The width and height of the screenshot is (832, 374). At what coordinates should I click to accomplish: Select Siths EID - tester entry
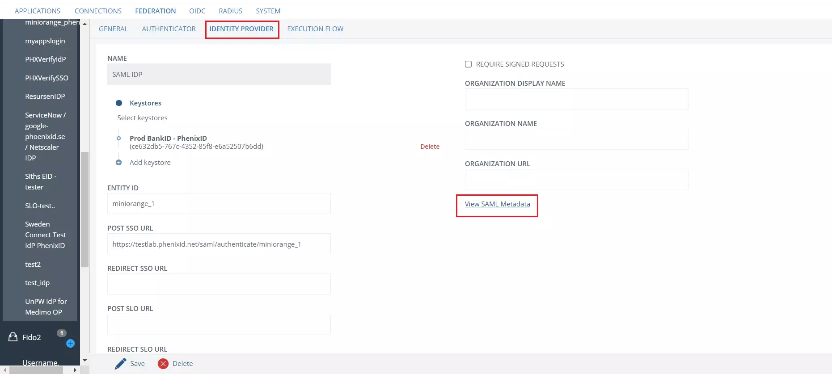(41, 182)
